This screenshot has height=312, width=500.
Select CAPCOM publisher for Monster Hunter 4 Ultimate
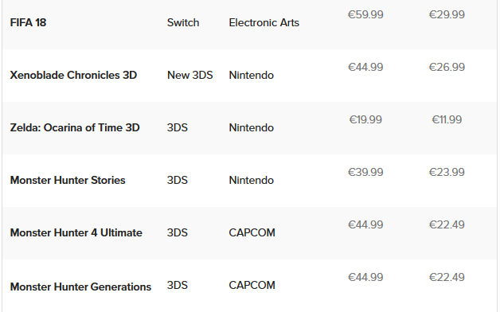(x=252, y=232)
